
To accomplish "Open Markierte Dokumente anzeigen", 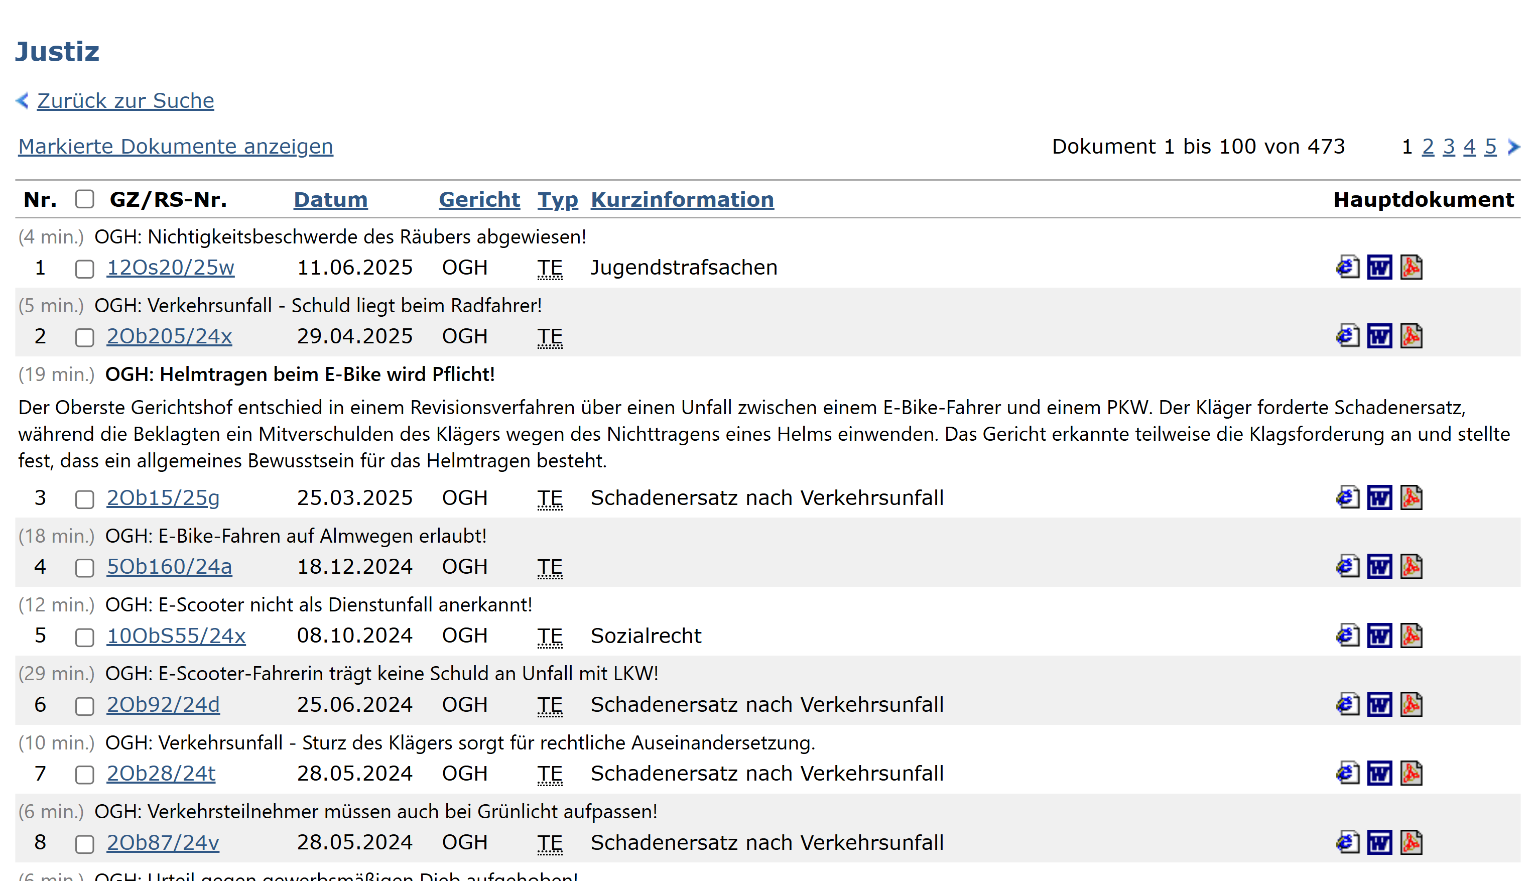I will point(176,147).
